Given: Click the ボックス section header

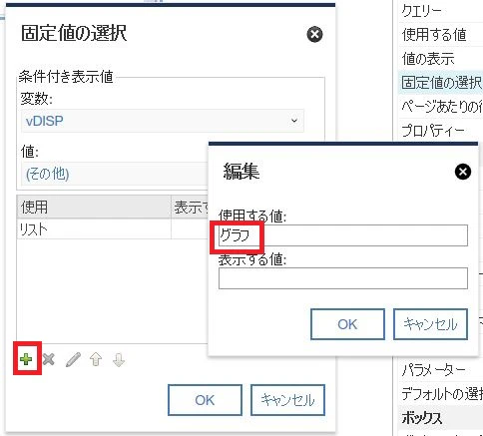Looking at the screenshot, I should (441, 417).
